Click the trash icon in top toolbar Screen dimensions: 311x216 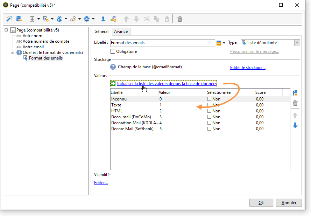pyautogui.click(x=180, y=19)
